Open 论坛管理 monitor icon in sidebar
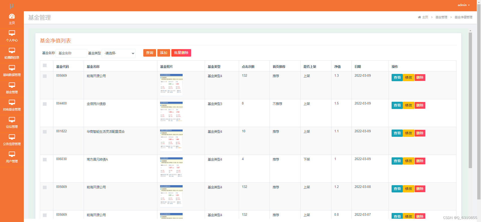481x222 pixels. 12,120
